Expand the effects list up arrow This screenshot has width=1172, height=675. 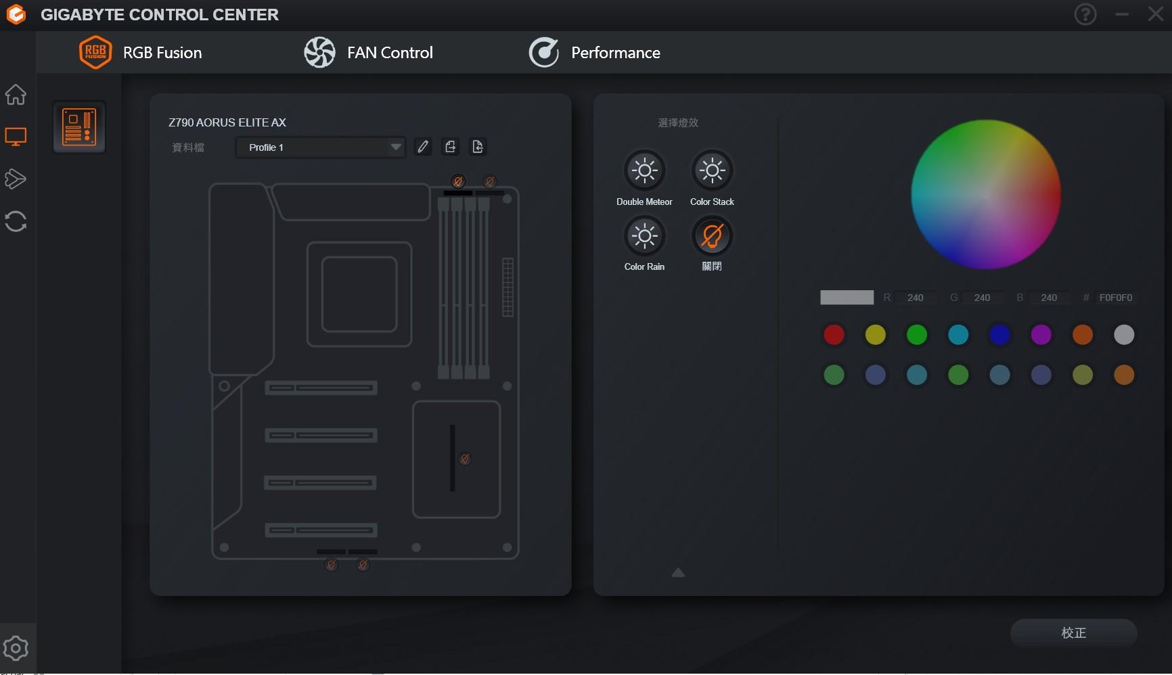(678, 573)
